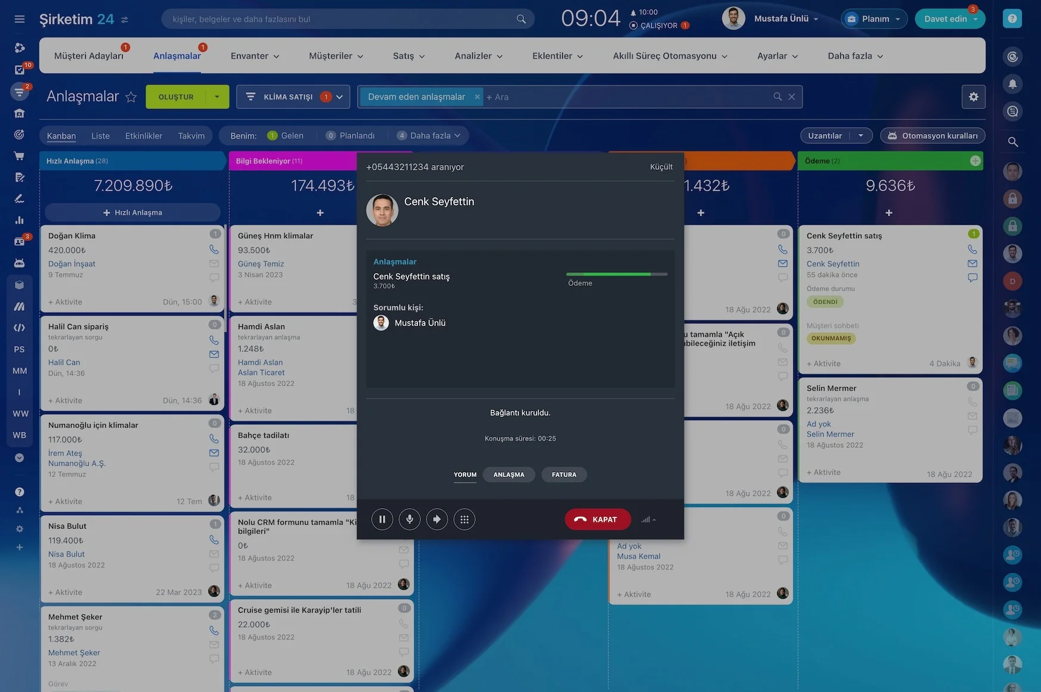
Task: Click the ANLAŞMA button in call window
Action: (509, 475)
